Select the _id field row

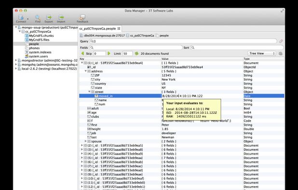pyautogui.click(x=182, y=67)
